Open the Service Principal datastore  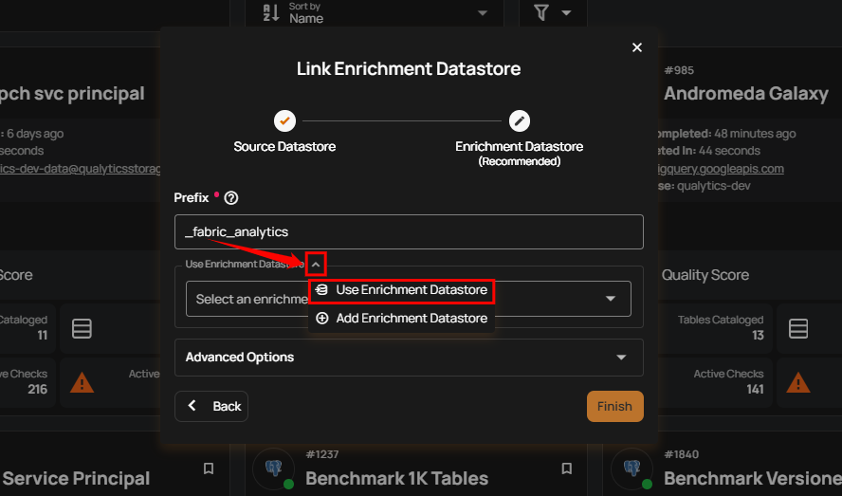[76, 478]
